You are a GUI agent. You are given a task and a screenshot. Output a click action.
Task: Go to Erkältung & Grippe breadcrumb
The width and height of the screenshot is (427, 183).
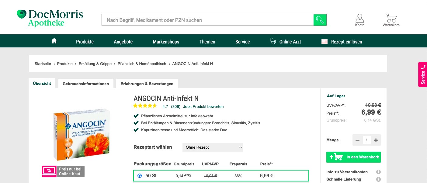(x=95, y=64)
